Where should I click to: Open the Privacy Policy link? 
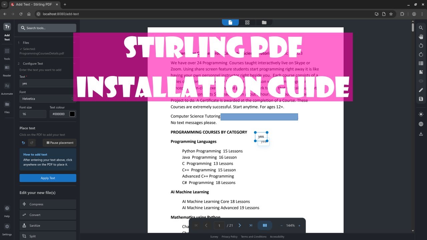coord(230,237)
